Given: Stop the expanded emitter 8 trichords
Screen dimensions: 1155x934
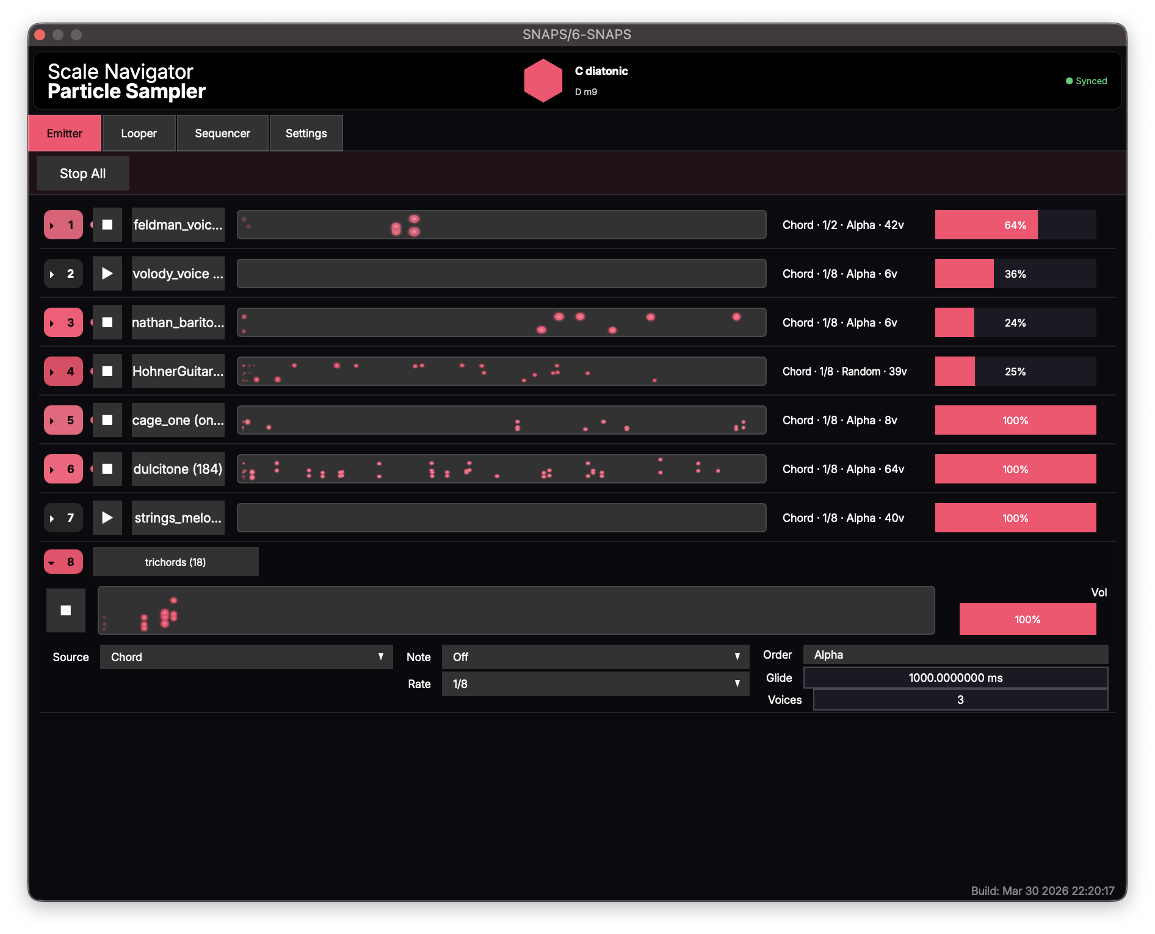Looking at the screenshot, I should click(66, 610).
